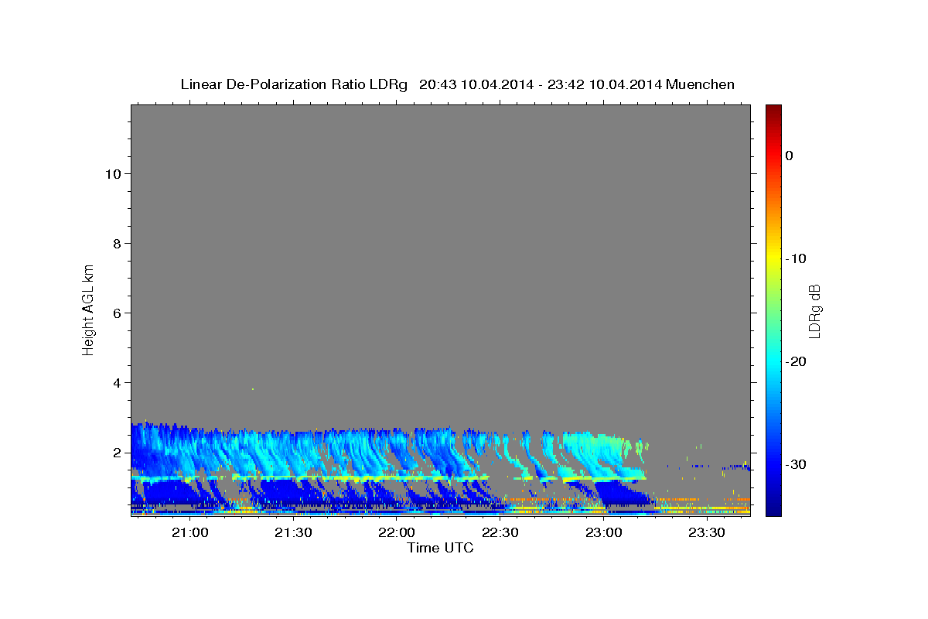Image resolution: width=928 pixels, height=619 pixels.
Task: Click the "Muenchen" location label in title
Action: (x=701, y=84)
